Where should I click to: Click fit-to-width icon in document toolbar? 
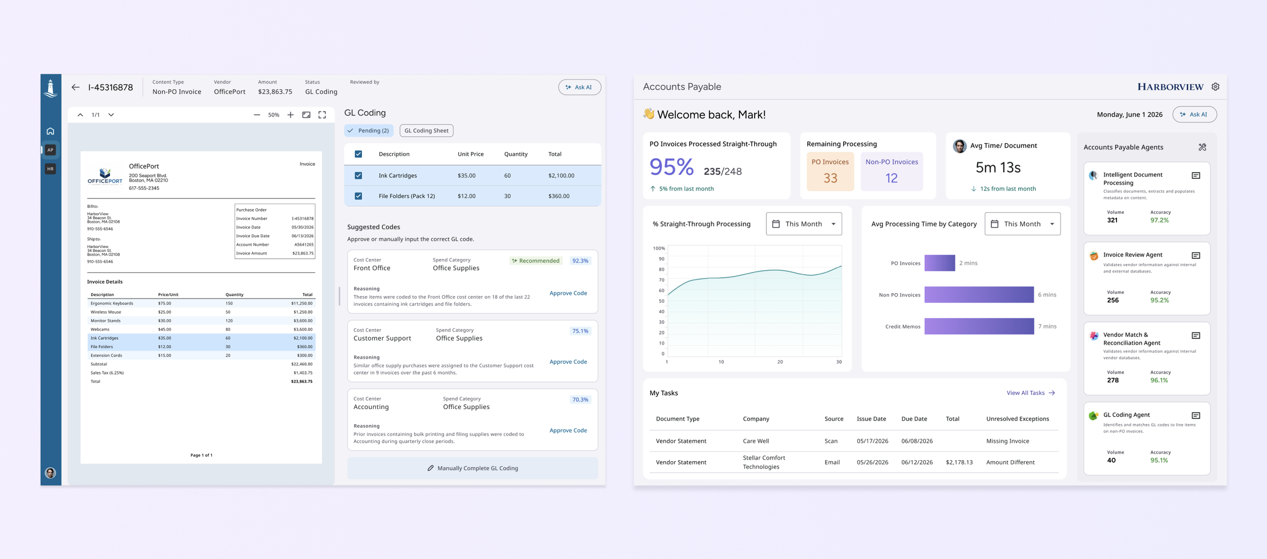[306, 115]
